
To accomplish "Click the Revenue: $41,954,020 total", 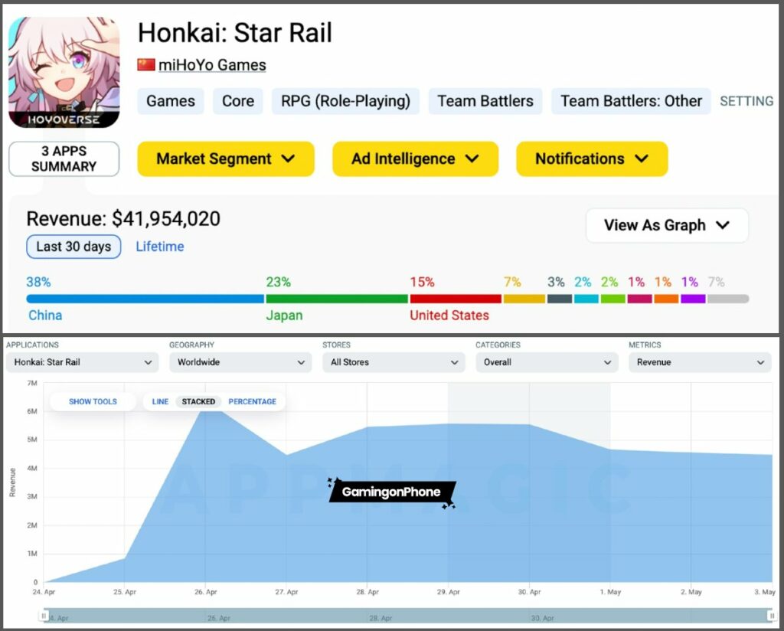I will pyautogui.click(x=123, y=218).
